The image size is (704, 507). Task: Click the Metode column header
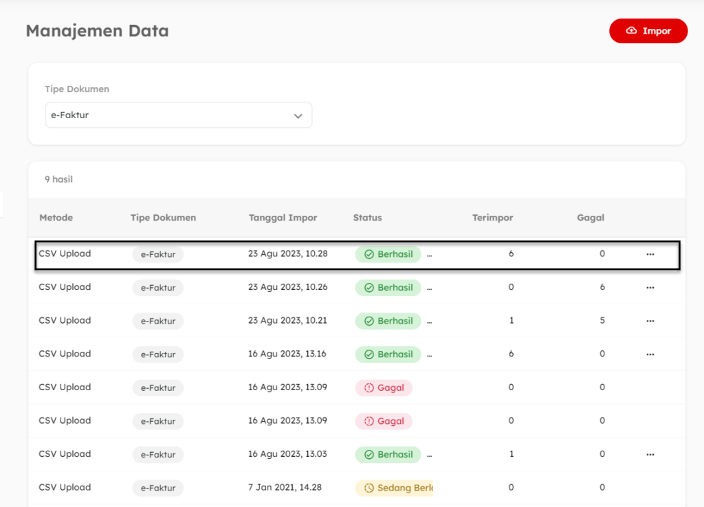56,218
